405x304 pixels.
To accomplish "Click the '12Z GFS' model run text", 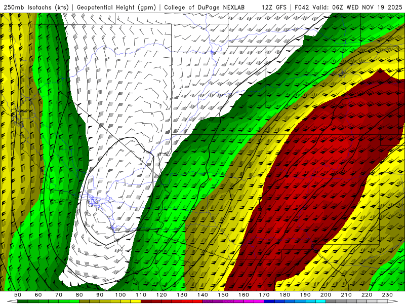I will (274, 7).
